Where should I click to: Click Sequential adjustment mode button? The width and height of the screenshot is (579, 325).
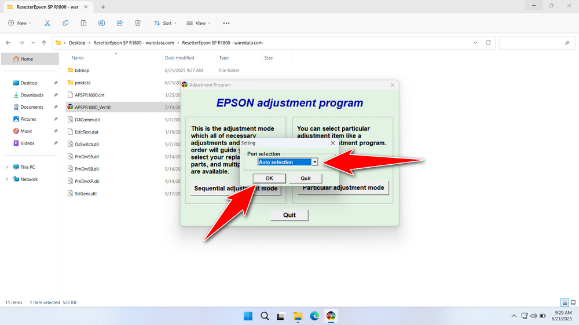click(236, 189)
